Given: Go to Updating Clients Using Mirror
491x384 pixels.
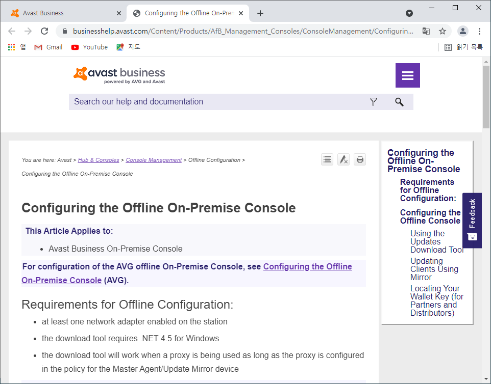Looking at the screenshot, I should point(434,269).
